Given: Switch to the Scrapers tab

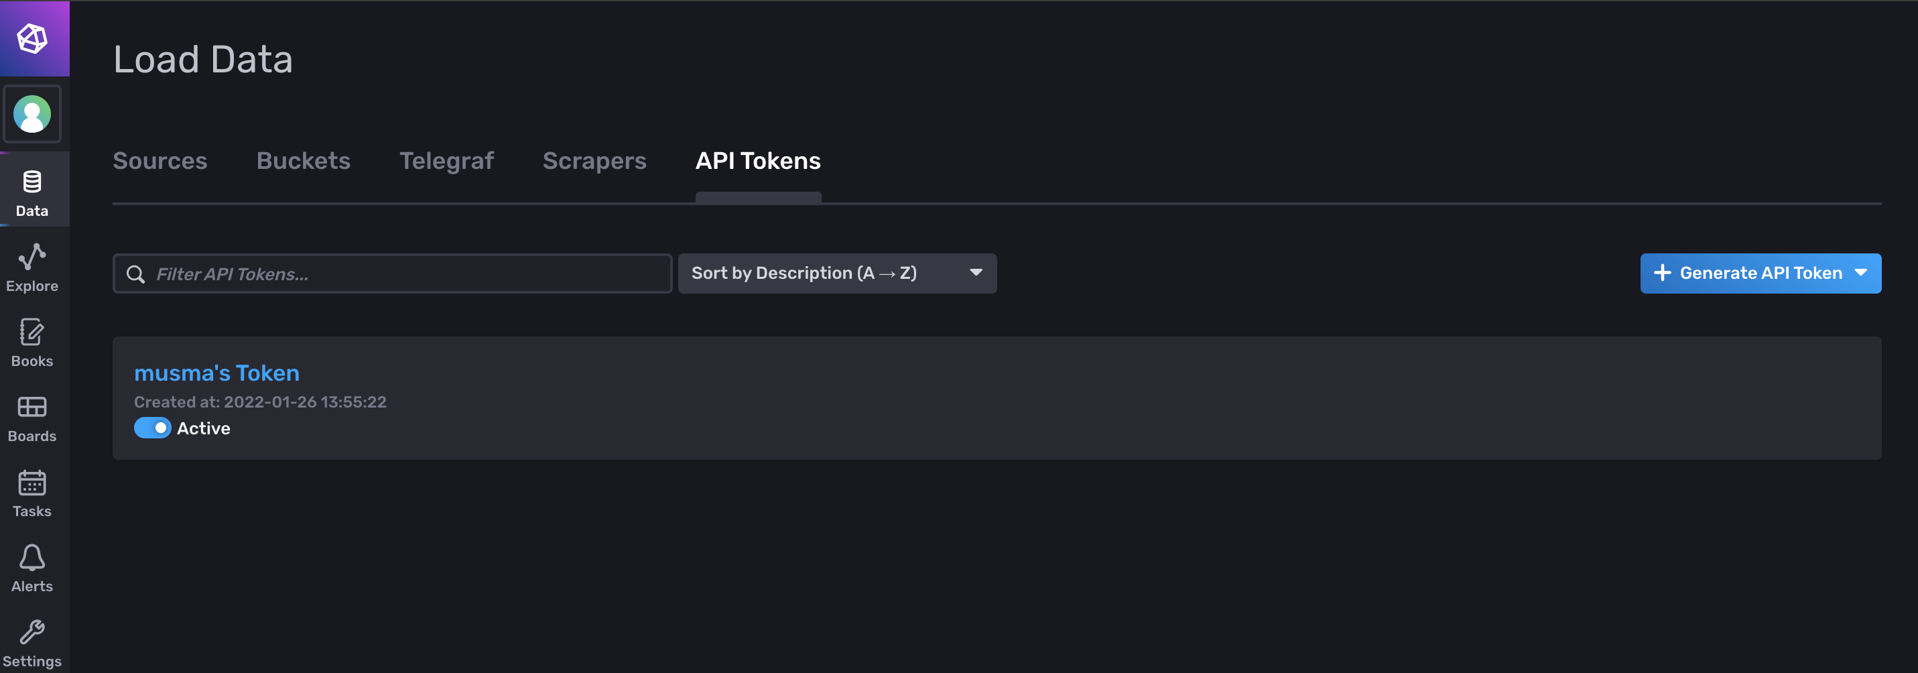Looking at the screenshot, I should [x=594, y=161].
